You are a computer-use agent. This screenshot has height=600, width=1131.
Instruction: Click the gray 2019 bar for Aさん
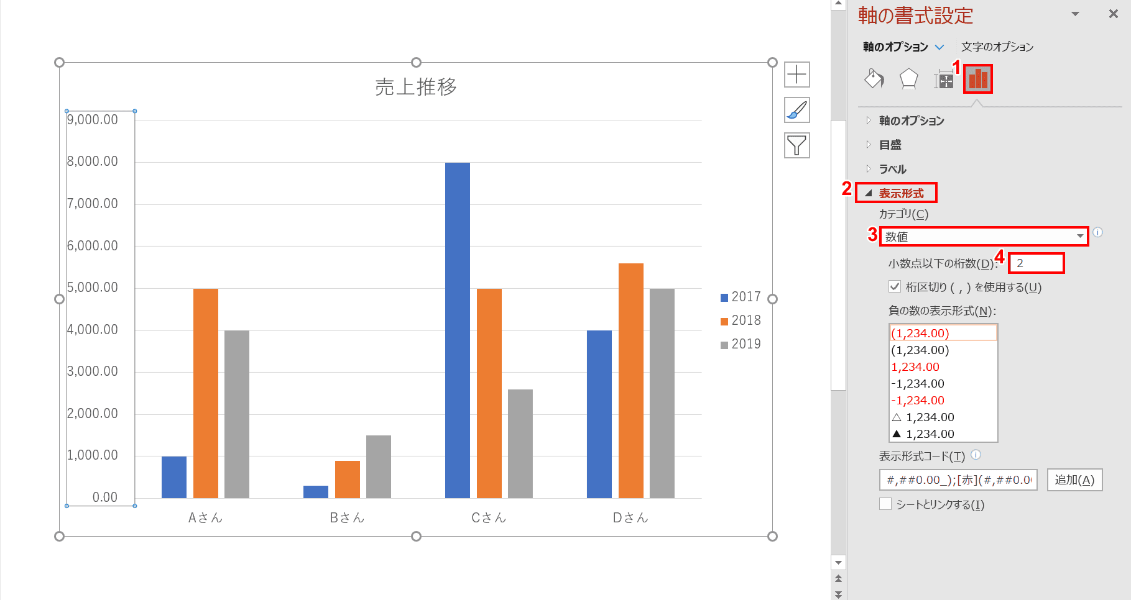click(237, 414)
